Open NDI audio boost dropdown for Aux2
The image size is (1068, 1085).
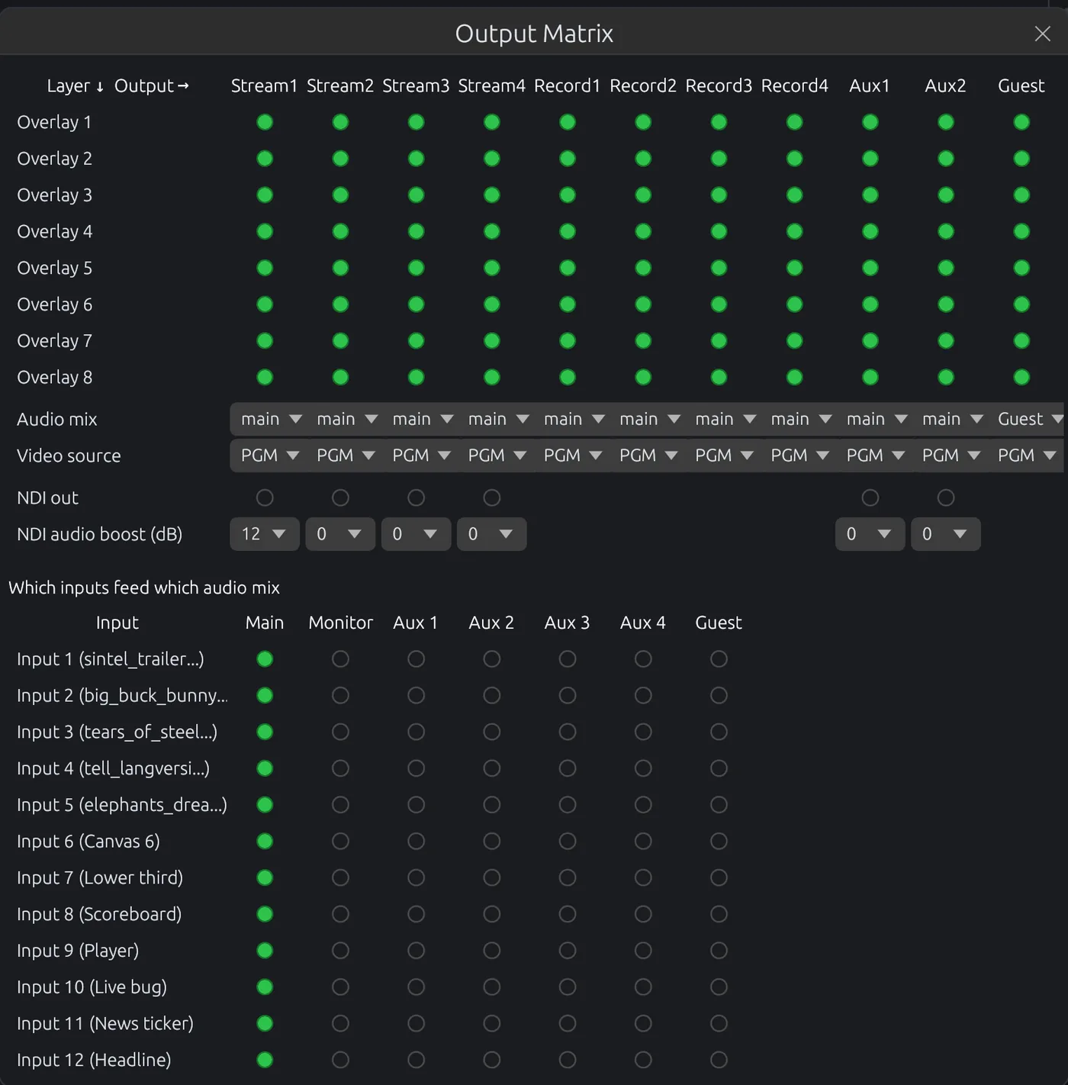click(x=946, y=534)
